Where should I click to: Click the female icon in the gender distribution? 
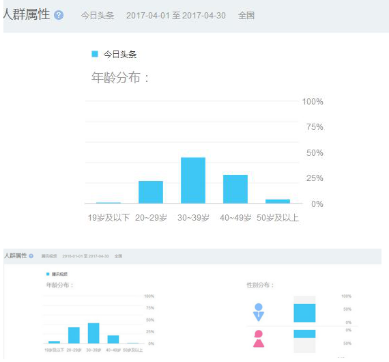point(259,339)
